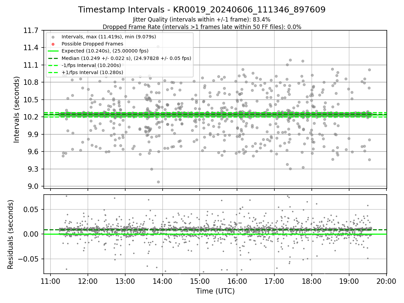Click the Intervals (seconds) axis label
The width and height of the screenshot is (404, 303).
[x=17, y=109]
